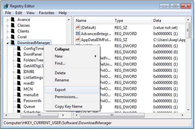Click the (value not set) data cell
The width and height of the screenshot is (195, 129).
click(x=165, y=28)
